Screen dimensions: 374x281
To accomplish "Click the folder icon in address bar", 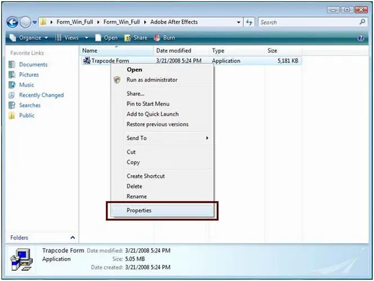I will pos(43,22).
